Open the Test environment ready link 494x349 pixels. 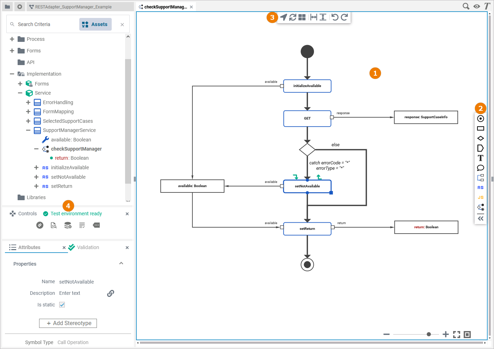point(76,213)
